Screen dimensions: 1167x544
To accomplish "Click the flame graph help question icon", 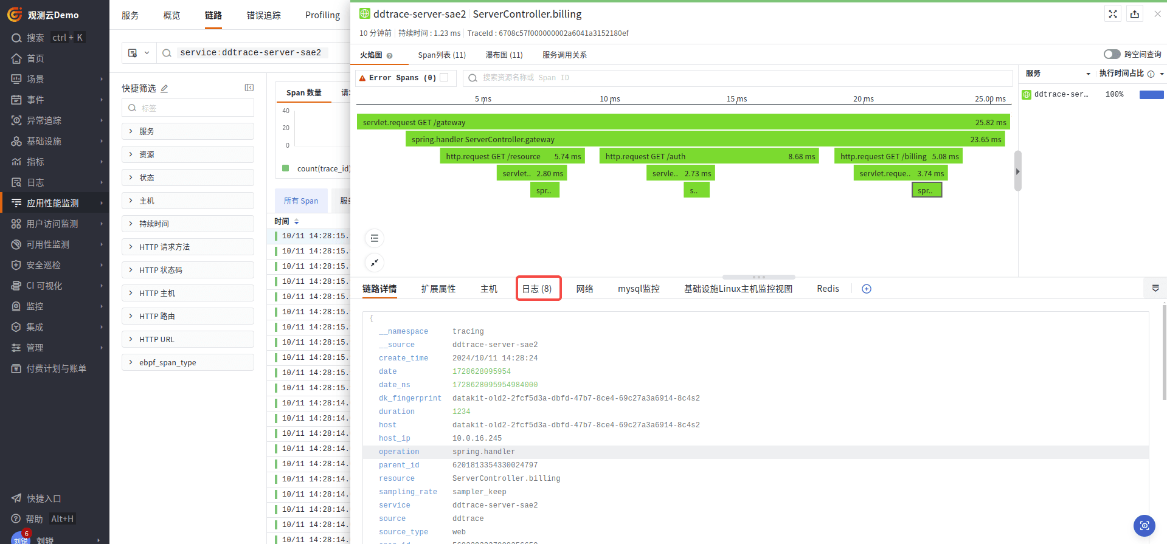I will [390, 55].
